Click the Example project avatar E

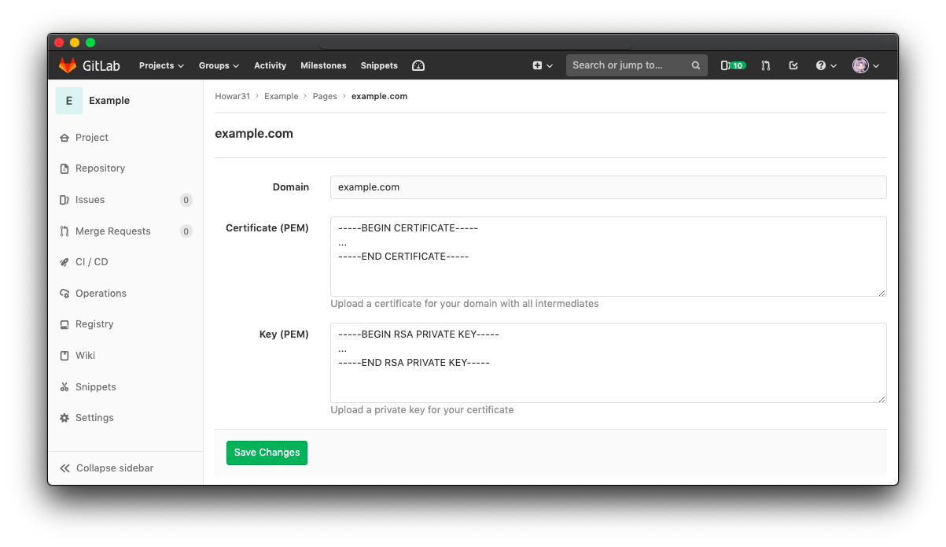69,101
